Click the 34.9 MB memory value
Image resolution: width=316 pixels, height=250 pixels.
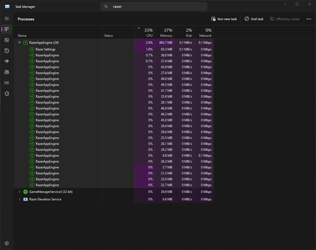[x=167, y=192]
